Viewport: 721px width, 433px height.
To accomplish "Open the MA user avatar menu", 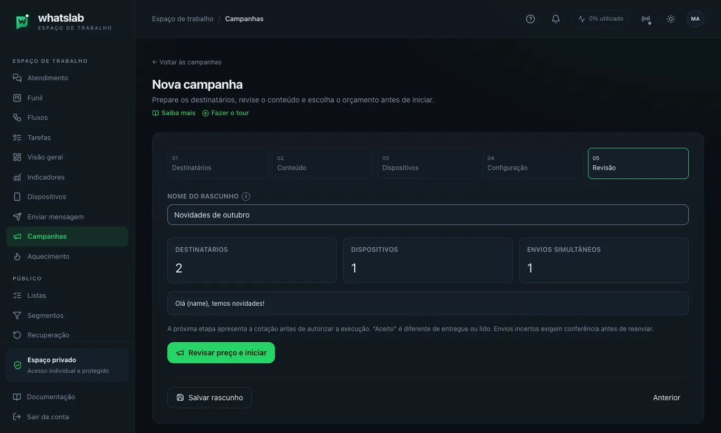I will (x=695, y=19).
